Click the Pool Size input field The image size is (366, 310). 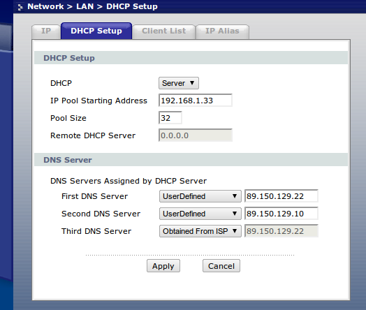tap(170, 118)
